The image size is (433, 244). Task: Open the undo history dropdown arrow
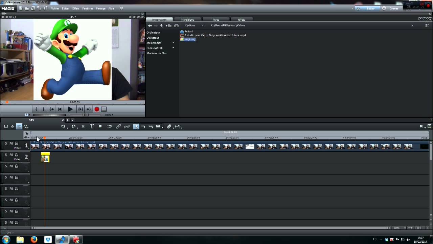[x=67, y=128]
